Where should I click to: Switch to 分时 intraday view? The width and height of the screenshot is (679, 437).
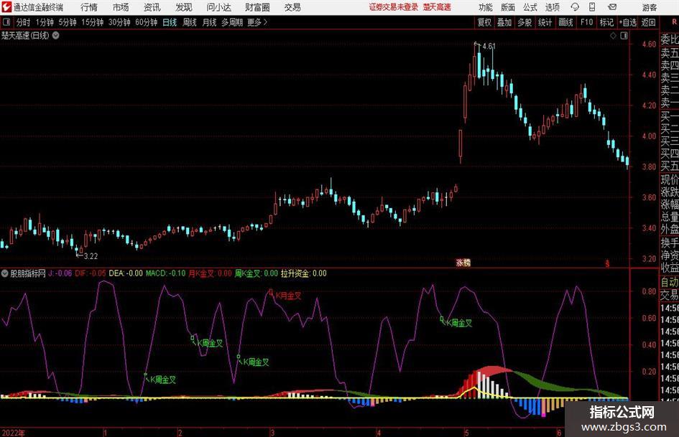24,22
